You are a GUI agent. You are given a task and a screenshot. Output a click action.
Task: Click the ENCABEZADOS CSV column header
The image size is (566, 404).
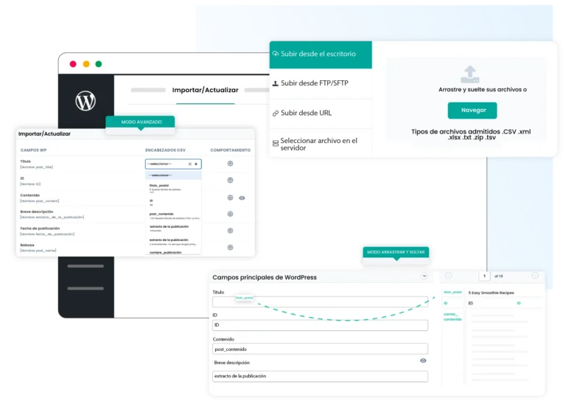(x=165, y=150)
